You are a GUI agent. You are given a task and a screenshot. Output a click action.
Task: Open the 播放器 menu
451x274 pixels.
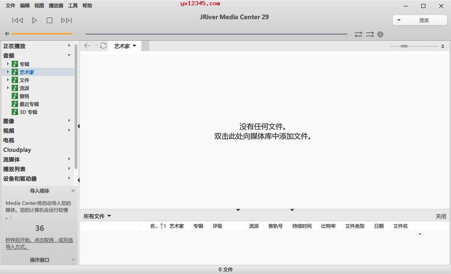coord(56,6)
